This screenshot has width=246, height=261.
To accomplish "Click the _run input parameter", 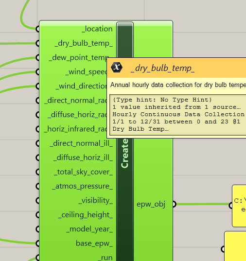I will [105, 258].
